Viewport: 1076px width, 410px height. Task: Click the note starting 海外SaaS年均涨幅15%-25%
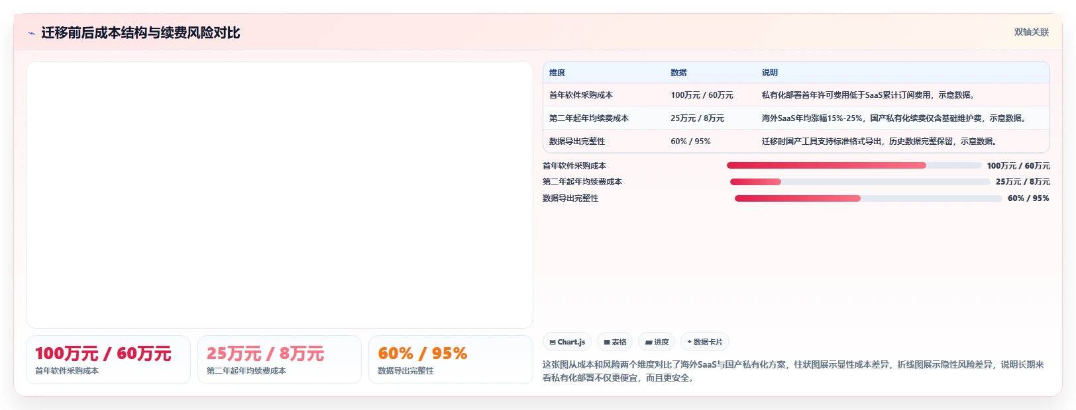point(894,118)
